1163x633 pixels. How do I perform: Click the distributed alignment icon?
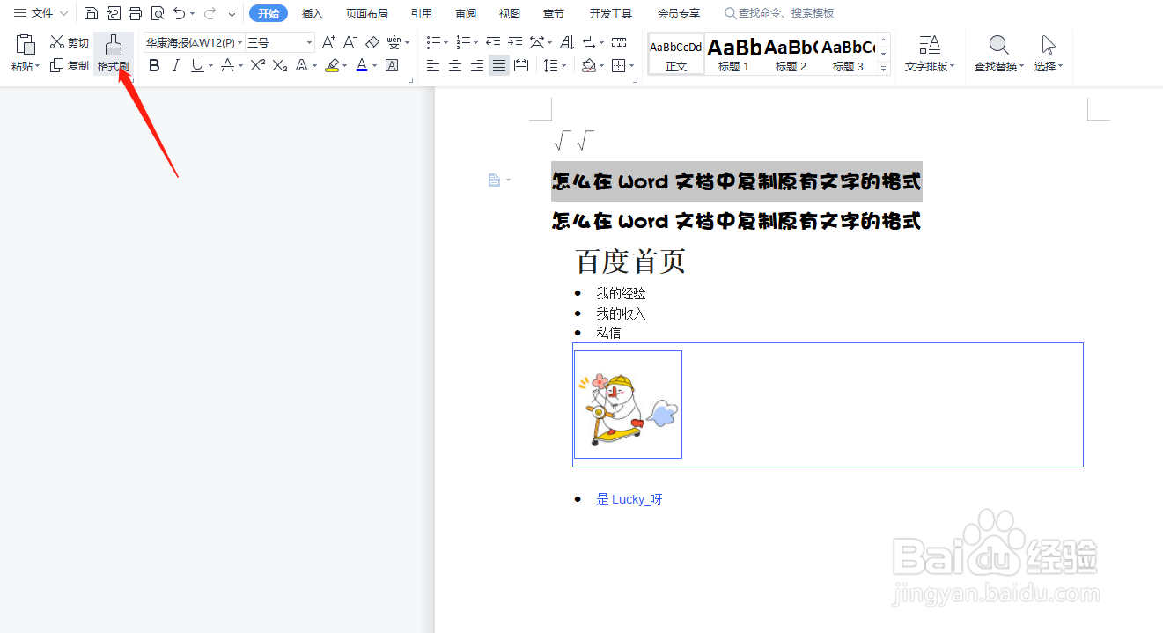click(521, 65)
